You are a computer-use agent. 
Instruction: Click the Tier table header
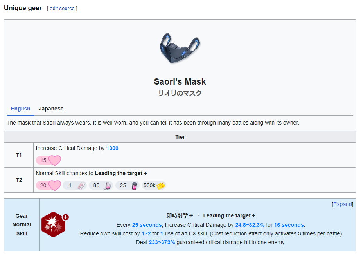tap(180, 137)
